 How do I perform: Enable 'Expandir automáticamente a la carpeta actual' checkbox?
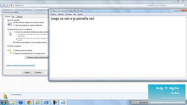tap(14, 53)
